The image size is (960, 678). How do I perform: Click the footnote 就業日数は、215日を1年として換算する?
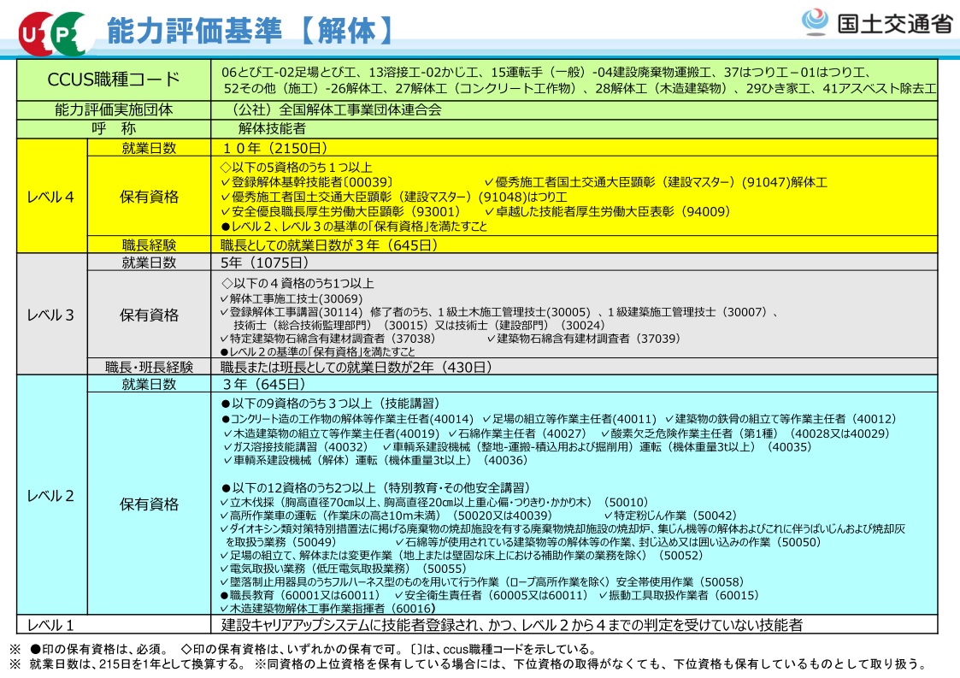click(x=138, y=664)
